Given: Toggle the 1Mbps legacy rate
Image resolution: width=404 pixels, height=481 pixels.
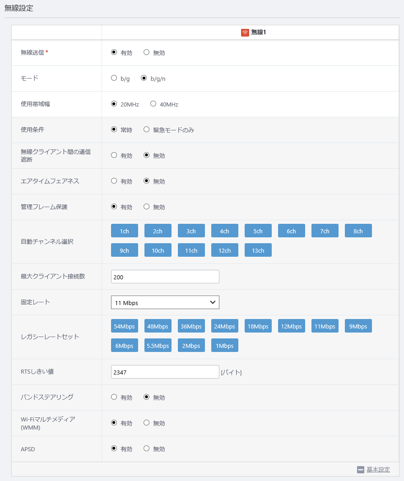Looking at the screenshot, I should 225,345.
